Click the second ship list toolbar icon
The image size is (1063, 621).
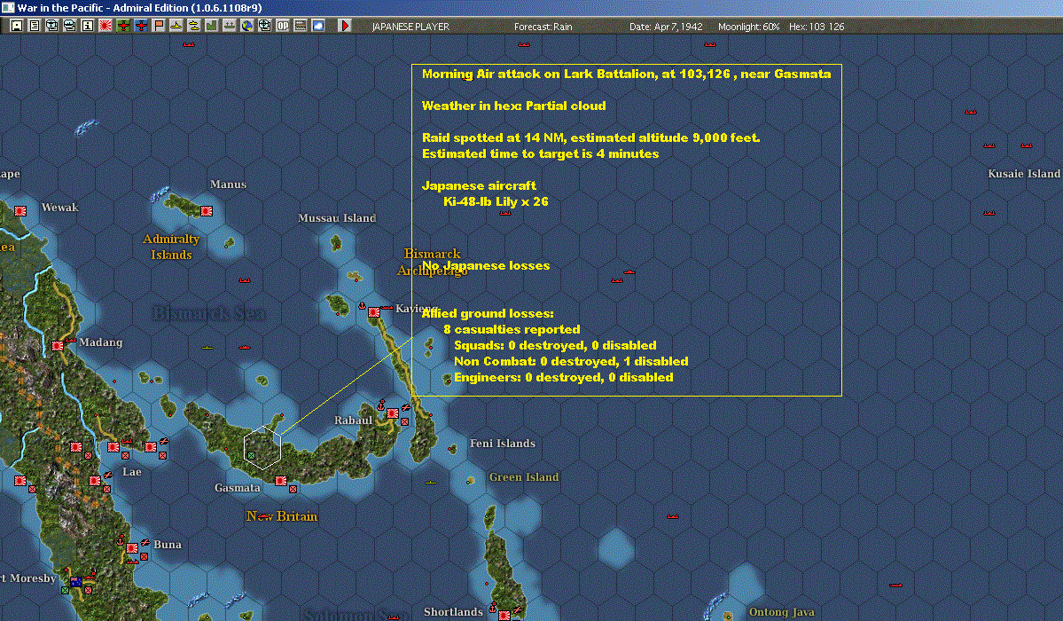click(70, 26)
